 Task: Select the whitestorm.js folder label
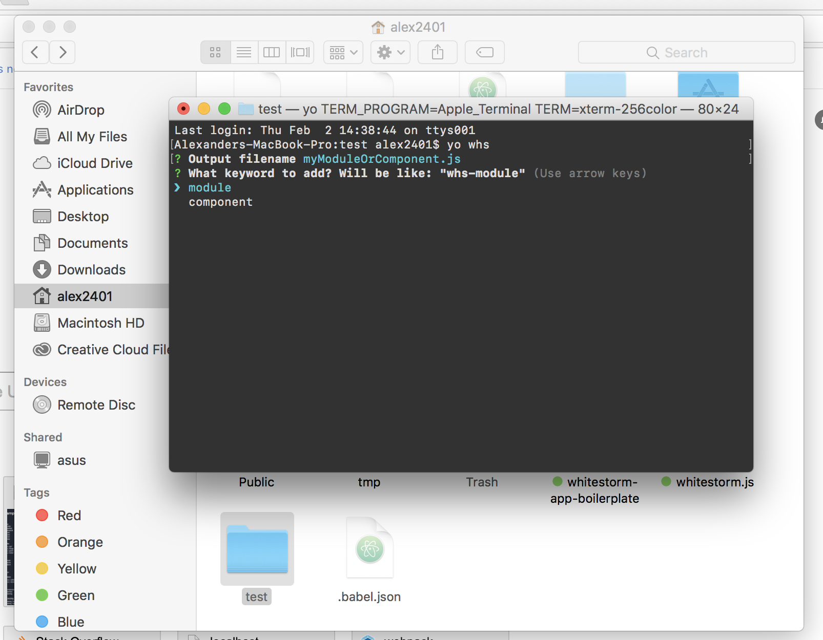click(x=708, y=482)
